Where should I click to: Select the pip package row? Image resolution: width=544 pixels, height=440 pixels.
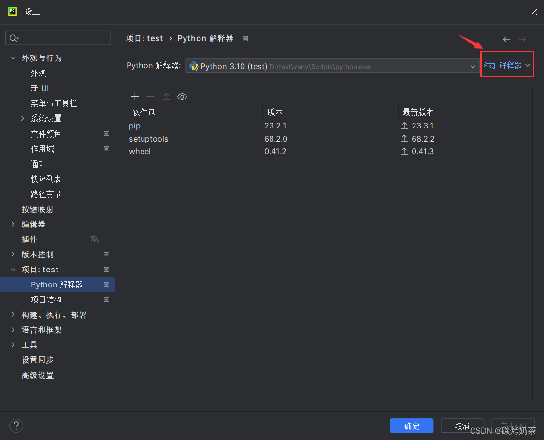(329, 126)
